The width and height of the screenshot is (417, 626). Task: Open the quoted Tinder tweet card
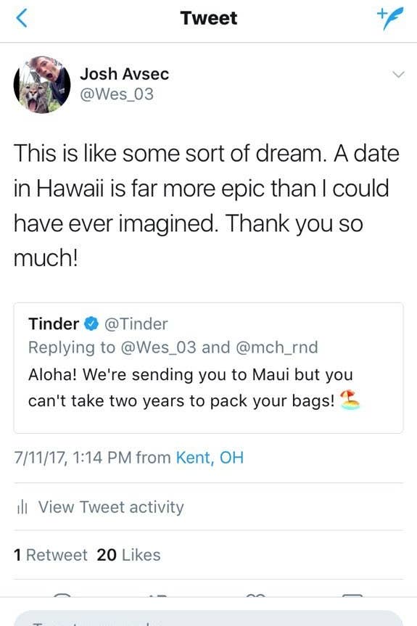[208, 368]
